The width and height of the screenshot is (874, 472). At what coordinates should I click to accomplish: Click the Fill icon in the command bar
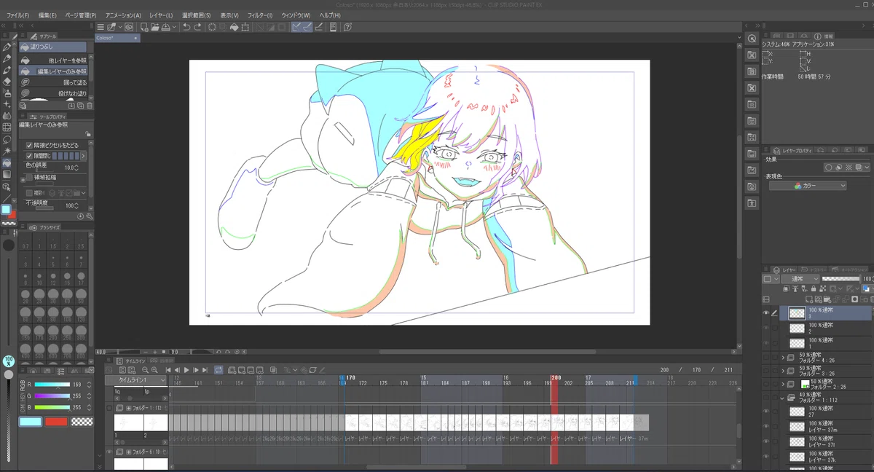235,27
